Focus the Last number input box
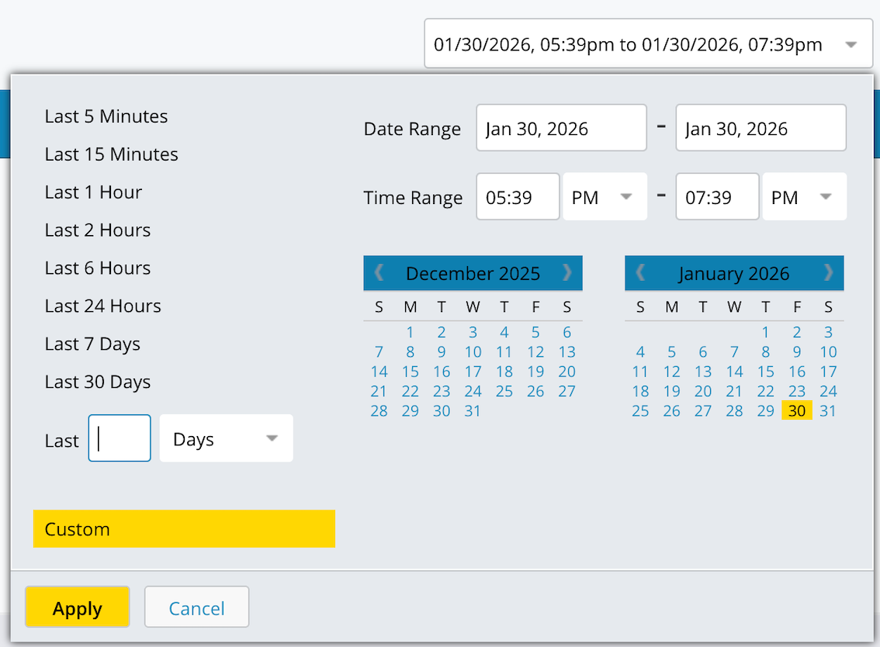The image size is (880, 647). (x=120, y=439)
